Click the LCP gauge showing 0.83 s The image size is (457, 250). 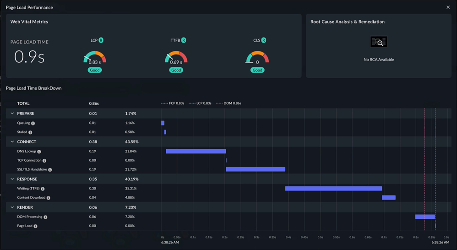pos(95,57)
